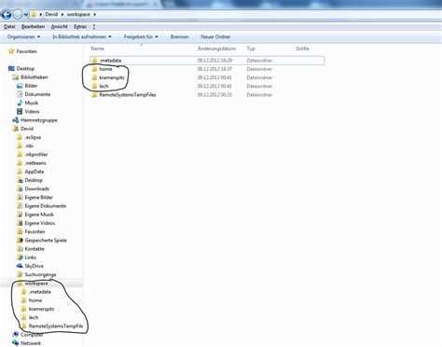Click the Links folder icon
This screenshot has width=442, height=347.
pos(20,257)
